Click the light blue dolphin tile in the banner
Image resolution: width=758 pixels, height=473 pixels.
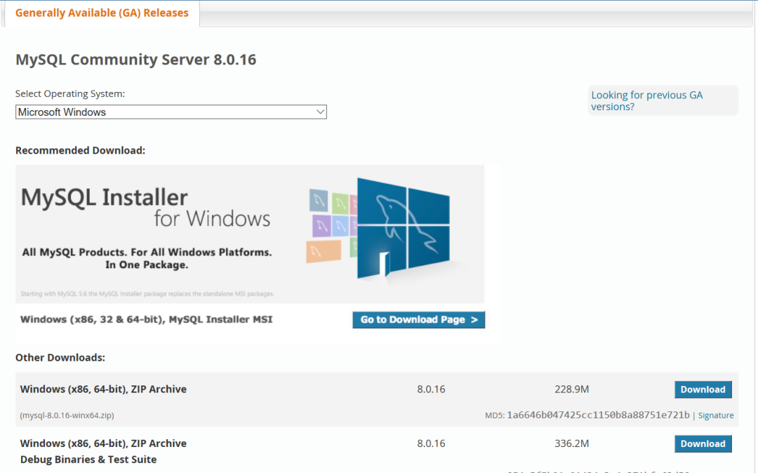pos(340,227)
